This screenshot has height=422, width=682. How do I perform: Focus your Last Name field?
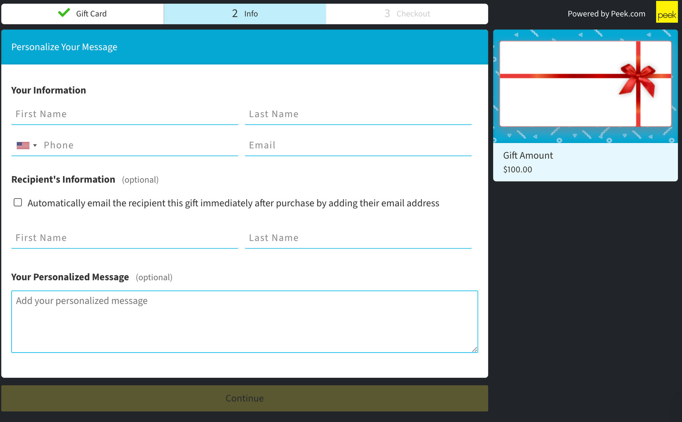tap(358, 114)
